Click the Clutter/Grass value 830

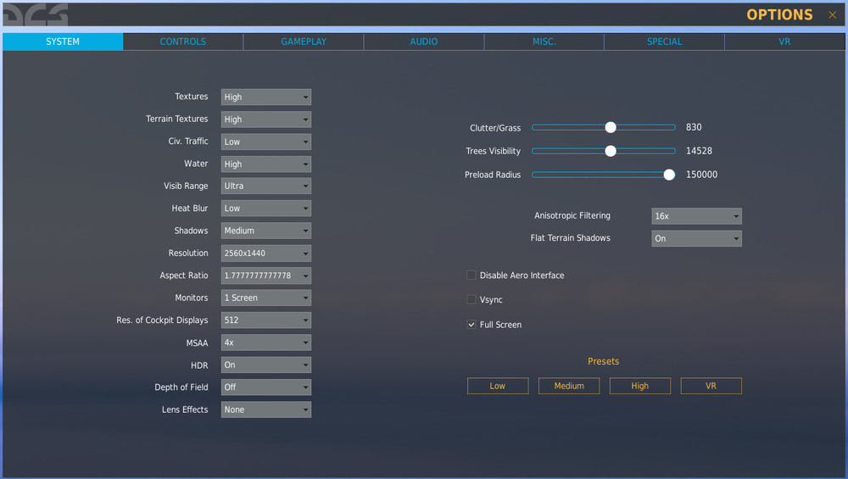[694, 127]
